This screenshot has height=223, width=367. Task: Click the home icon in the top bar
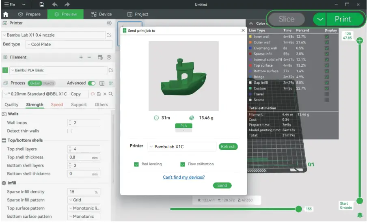click(6, 14)
